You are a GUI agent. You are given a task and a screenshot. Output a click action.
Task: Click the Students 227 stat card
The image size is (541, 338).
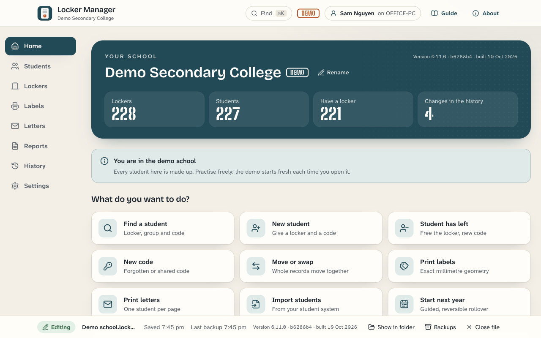(259, 109)
